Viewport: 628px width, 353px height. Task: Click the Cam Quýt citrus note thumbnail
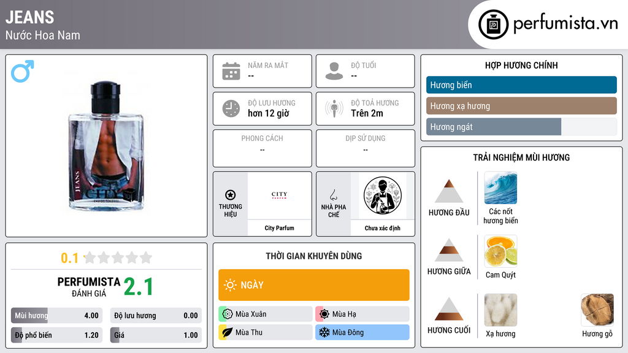pos(500,251)
